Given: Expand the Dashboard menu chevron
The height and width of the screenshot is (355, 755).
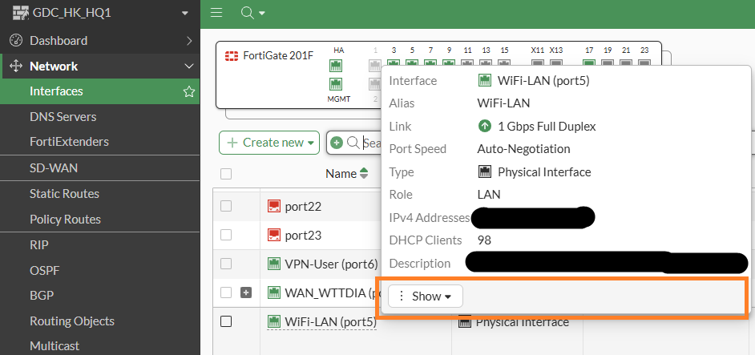Looking at the screenshot, I should coord(189,40).
